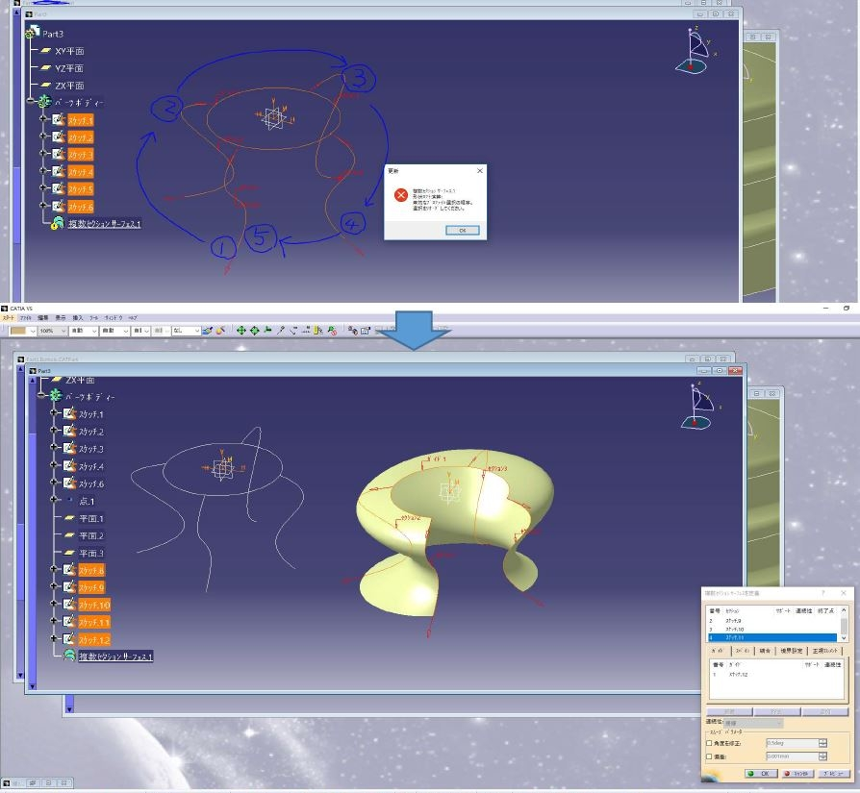The height and width of the screenshot is (793, 860).
Task: Enable the 偏差 checkbox
Action: click(x=709, y=756)
